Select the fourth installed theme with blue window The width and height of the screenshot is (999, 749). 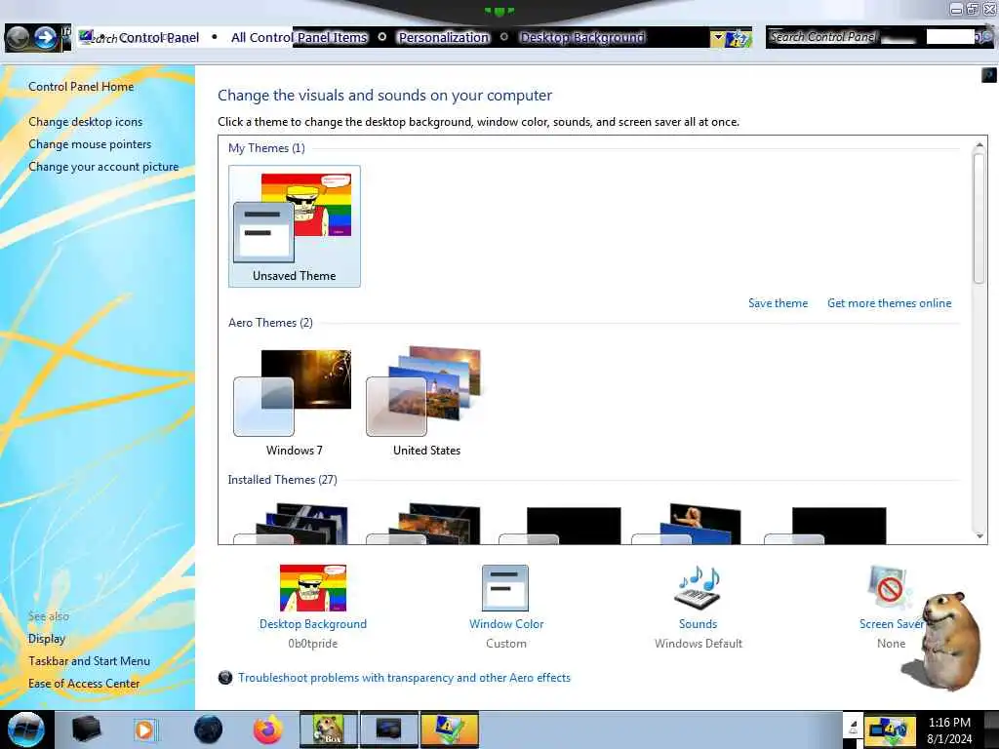(x=688, y=524)
